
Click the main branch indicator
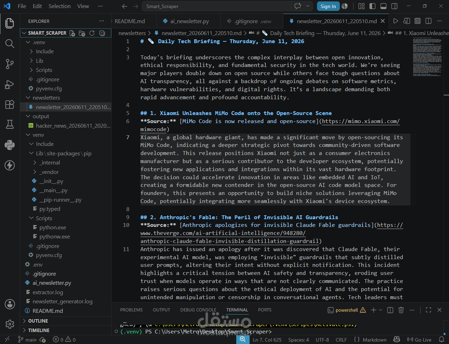(x=27, y=339)
